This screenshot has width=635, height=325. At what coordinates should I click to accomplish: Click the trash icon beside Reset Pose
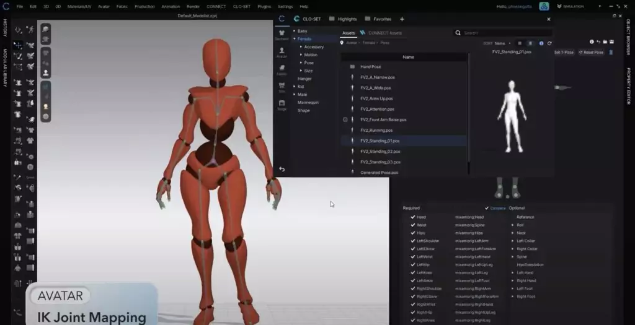click(x=611, y=52)
